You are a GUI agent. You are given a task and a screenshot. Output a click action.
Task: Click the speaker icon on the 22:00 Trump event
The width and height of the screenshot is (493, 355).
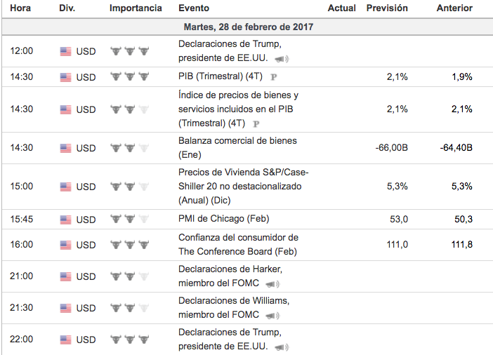(282, 347)
